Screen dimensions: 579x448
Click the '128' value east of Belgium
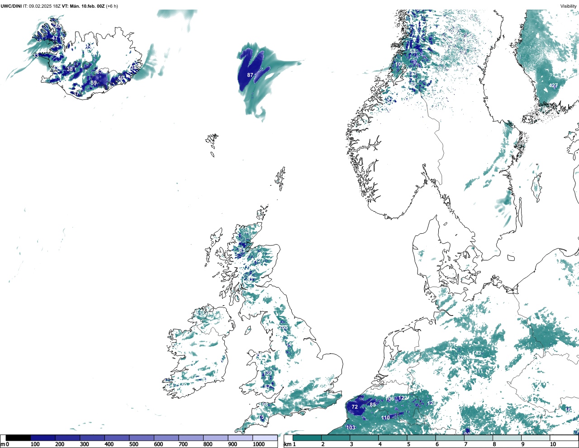[x=432, y=403]
